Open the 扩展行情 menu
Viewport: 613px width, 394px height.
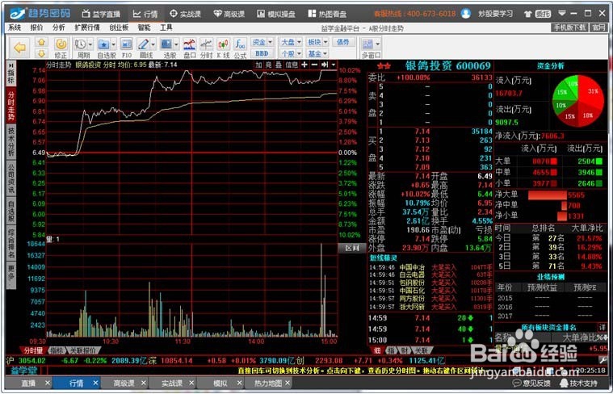(x=87, y=27)
